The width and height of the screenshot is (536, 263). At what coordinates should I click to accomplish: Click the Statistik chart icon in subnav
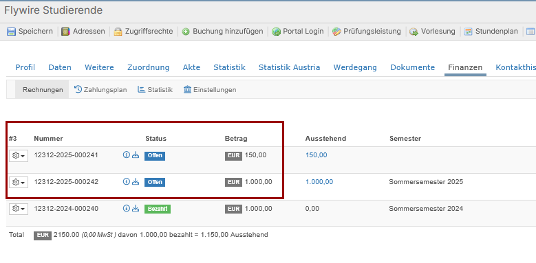pyautogui.click(x=141, y=89)
